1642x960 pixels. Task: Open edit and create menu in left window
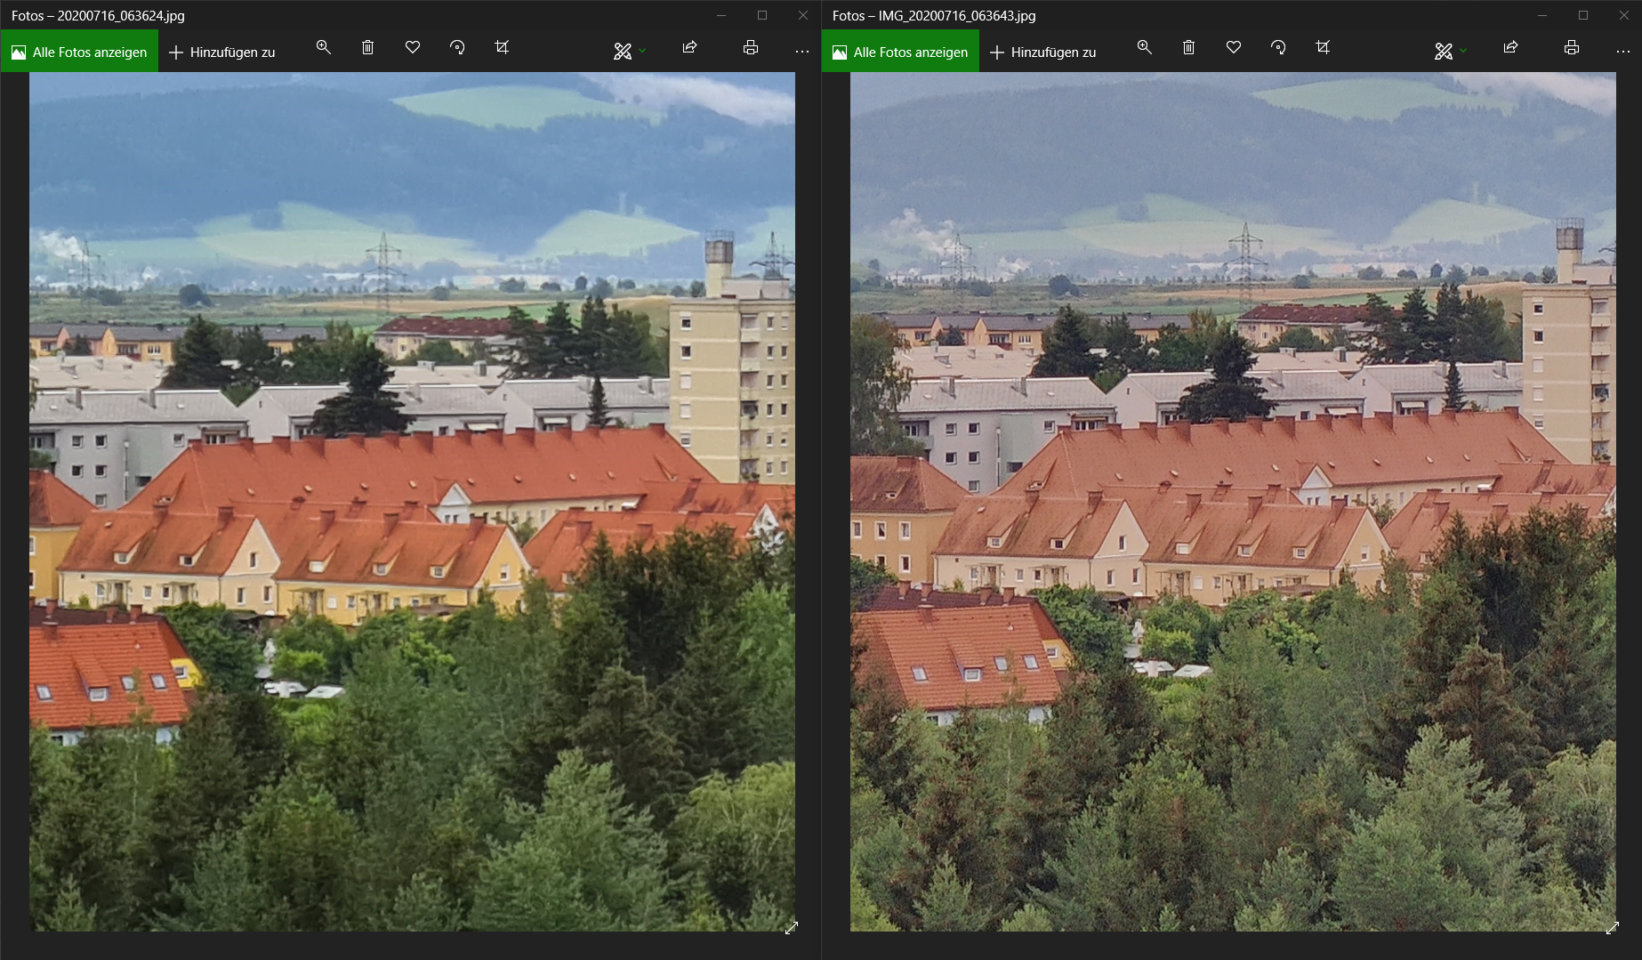point(630,52)
